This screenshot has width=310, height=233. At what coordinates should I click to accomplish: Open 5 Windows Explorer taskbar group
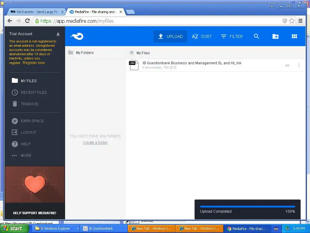(x=56, y=229)
